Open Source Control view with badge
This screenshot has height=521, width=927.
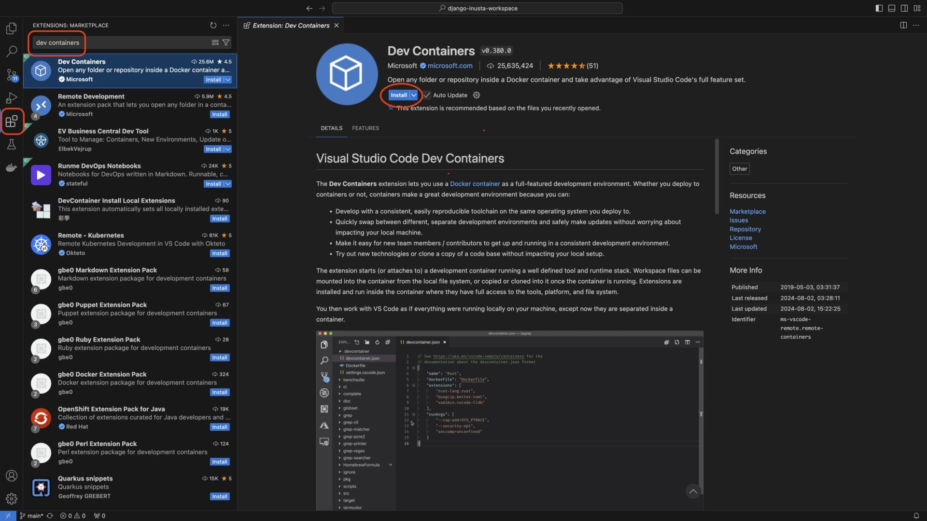pyautogui.click(x=12, y=75)
